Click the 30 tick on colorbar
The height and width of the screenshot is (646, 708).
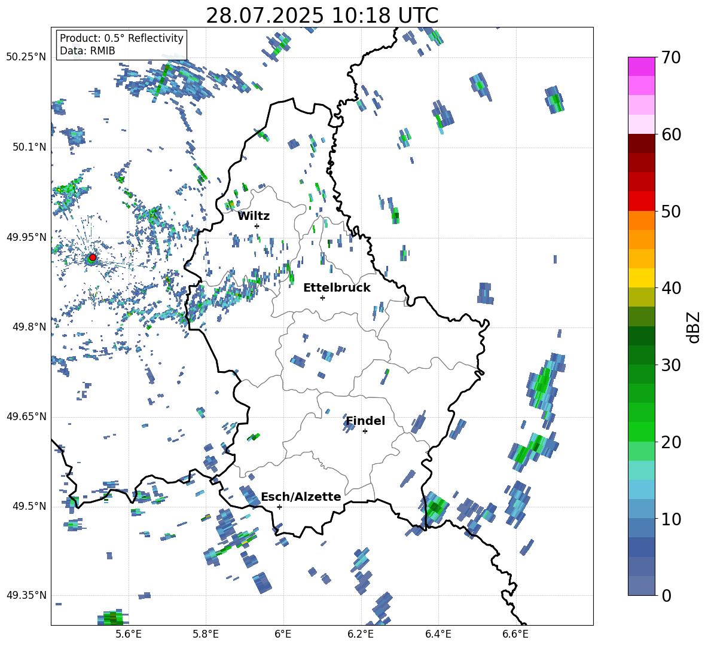tap(671, 365)
